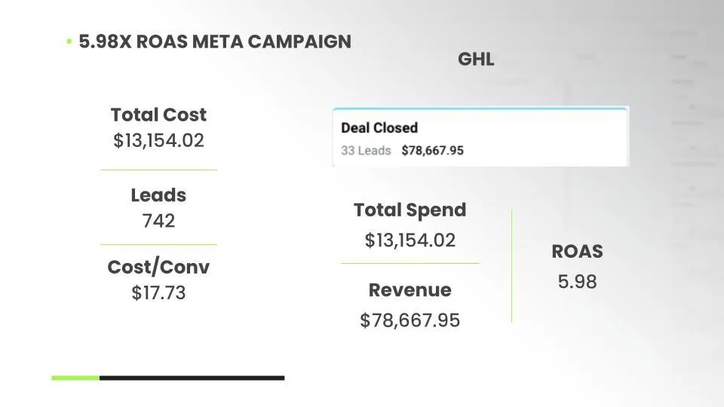Select the 33 Leads label
The height and width of the screenshot is (407, 724).
click(366, 151)
